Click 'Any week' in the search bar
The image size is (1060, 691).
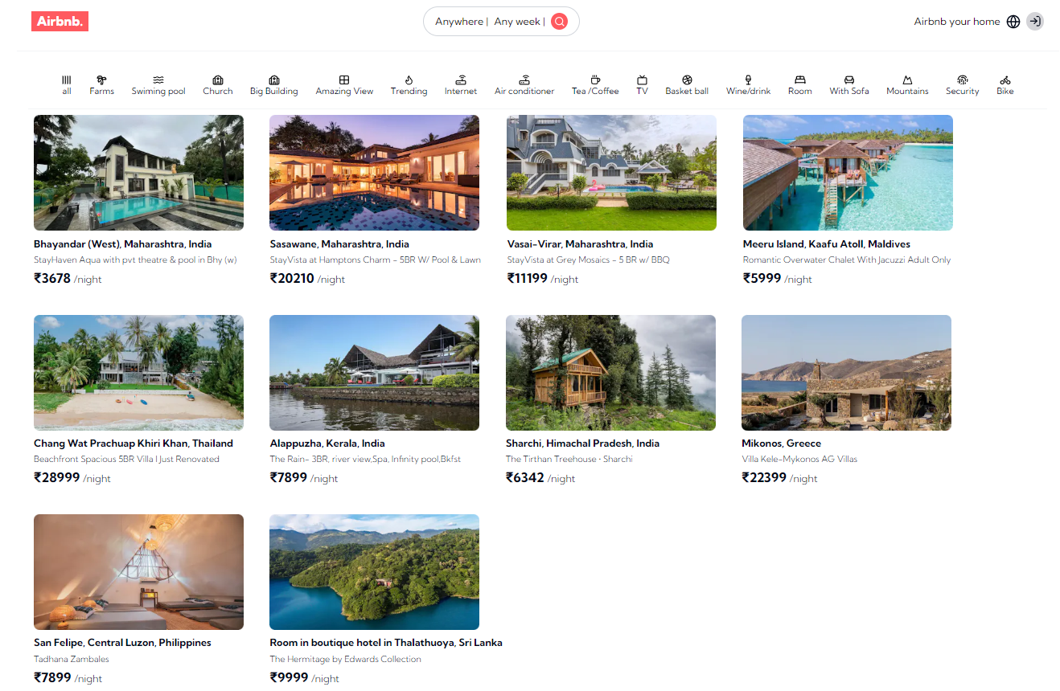[x=517, y=22]
